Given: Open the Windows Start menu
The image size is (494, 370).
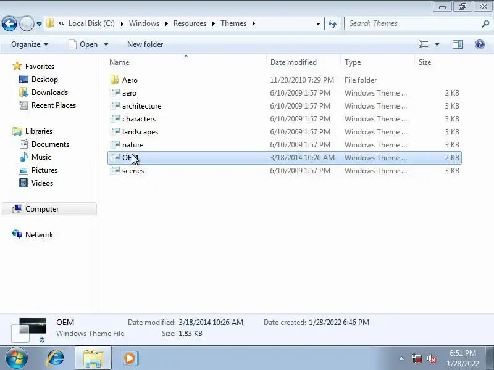Looking at the screenshot, I should 17,358.
